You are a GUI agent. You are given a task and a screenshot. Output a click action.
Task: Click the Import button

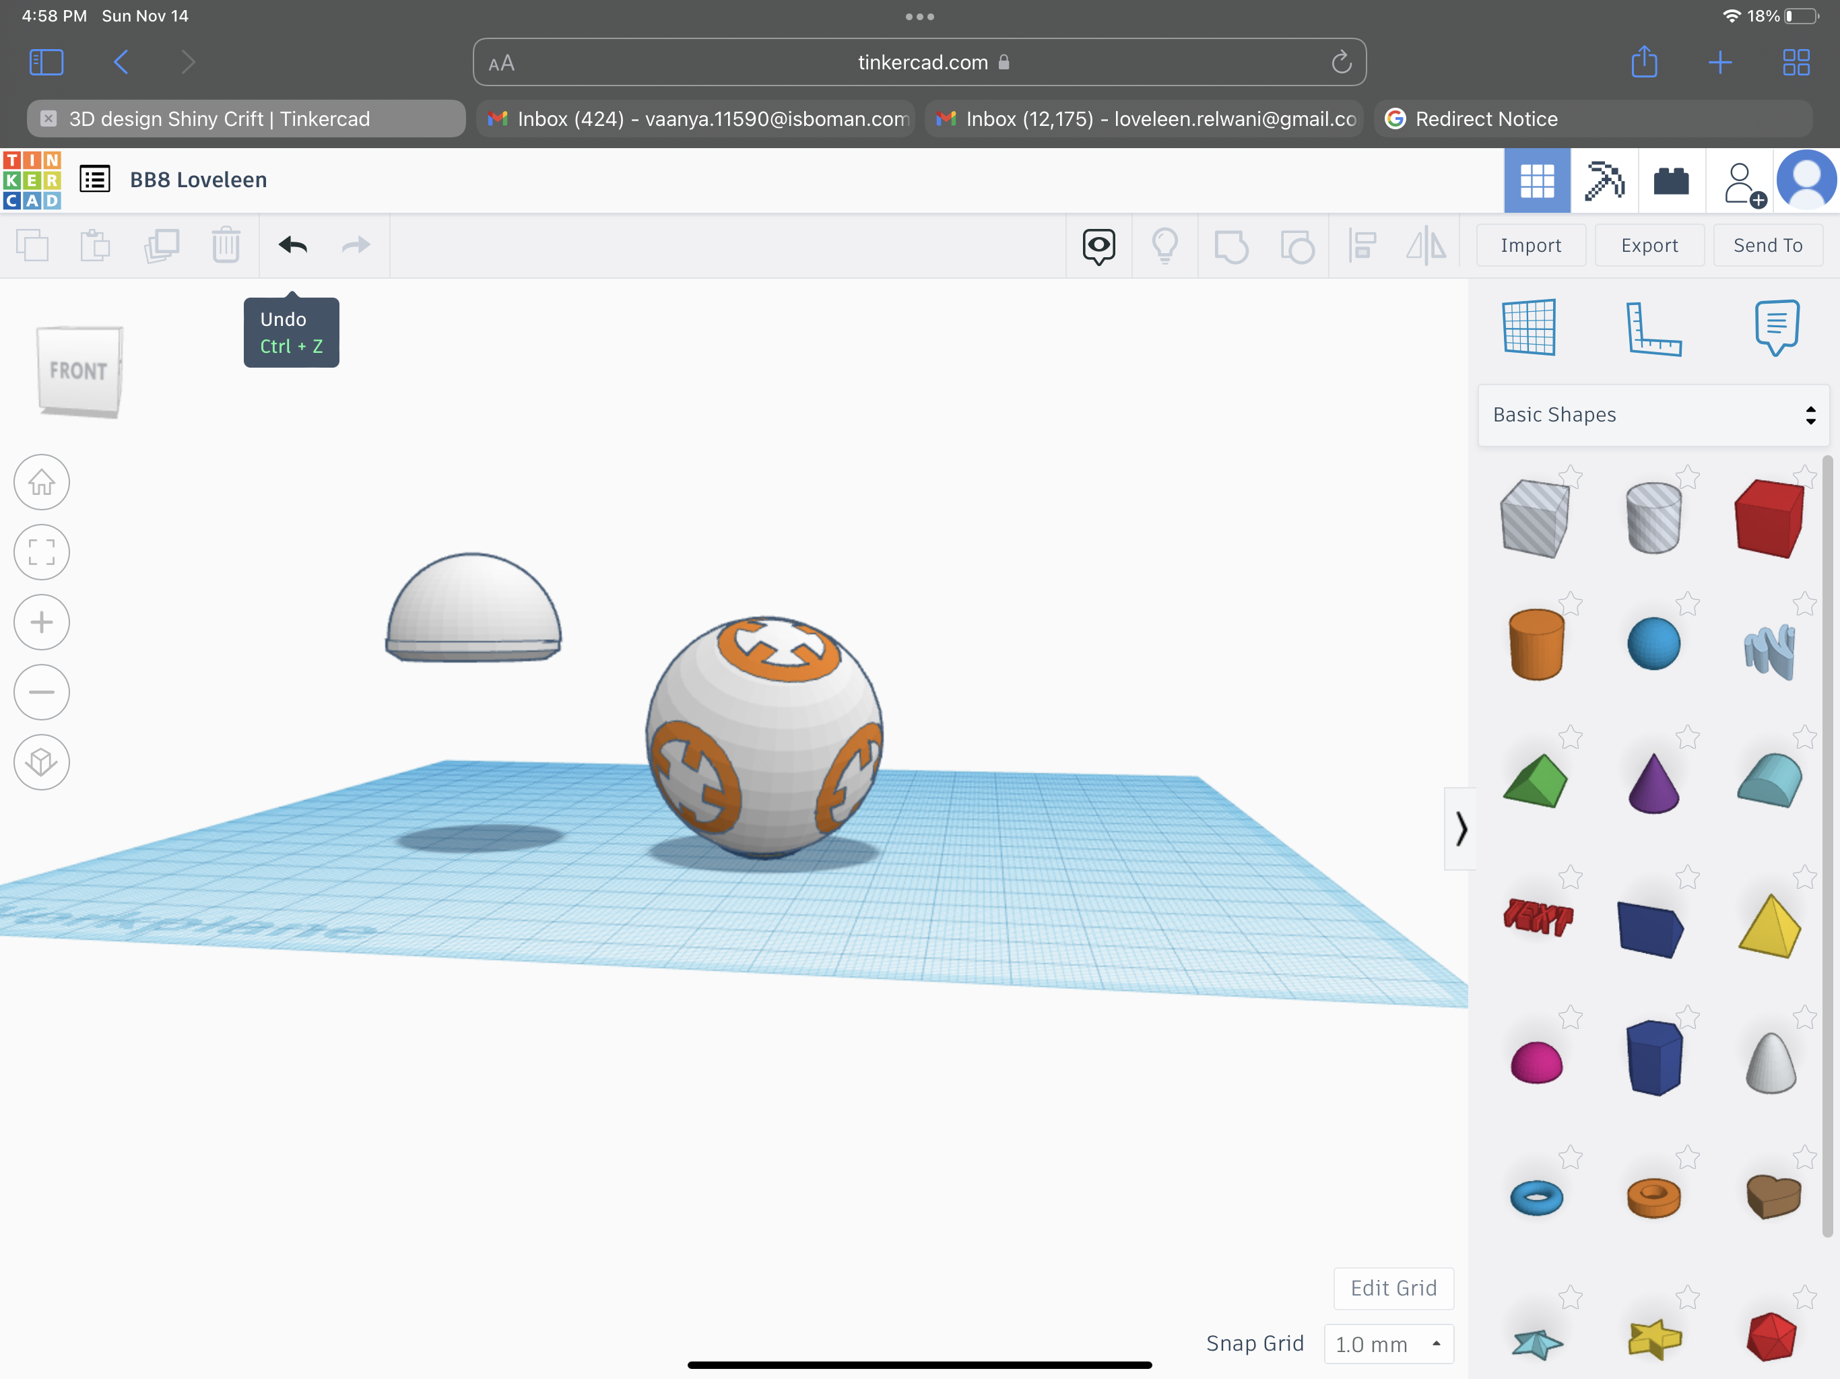pyautogui.click(x=1531, y=245)
